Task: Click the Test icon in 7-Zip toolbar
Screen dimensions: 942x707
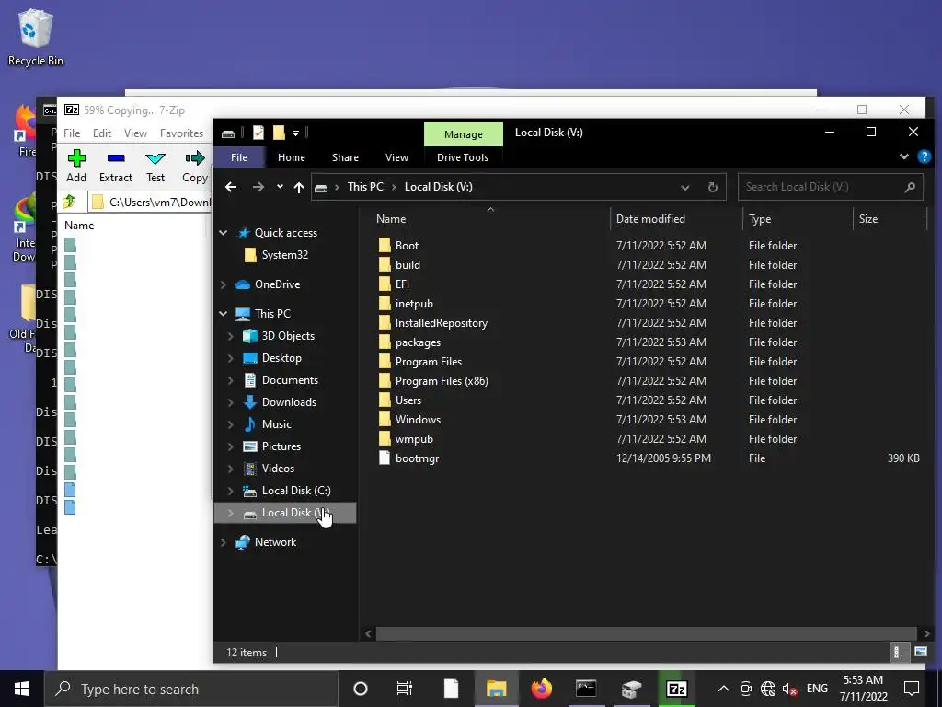Action: click(x=155, y=166)
